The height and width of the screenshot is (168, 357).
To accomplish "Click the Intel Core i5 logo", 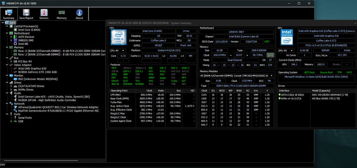I will point(119,37).
